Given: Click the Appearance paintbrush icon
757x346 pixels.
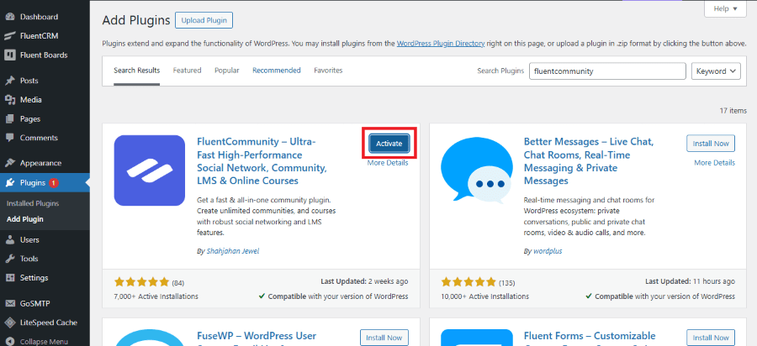Looking at the screenshot, I should [x=9, y=163].
